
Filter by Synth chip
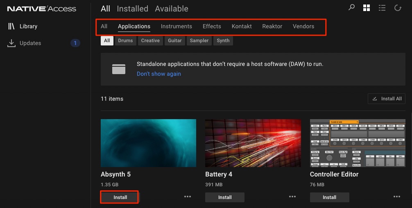[x=223, y=41]
